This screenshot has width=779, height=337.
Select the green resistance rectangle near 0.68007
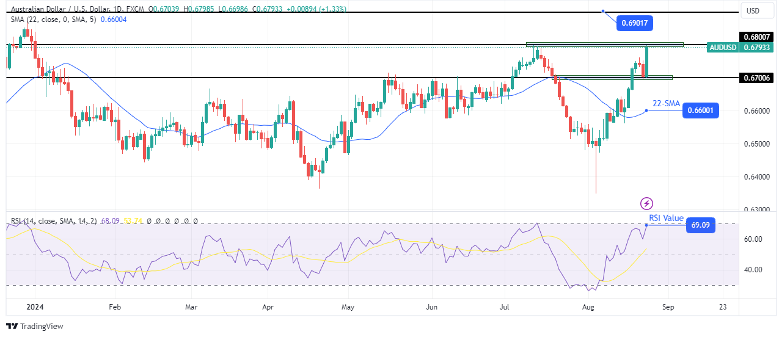click(x=604, y=45)
